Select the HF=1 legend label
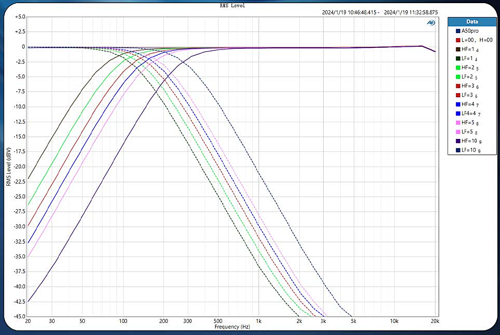This screenshot has width=500, height=335. (x=470, y=49)
